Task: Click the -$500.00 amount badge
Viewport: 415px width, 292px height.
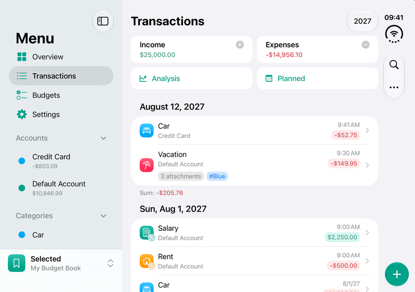Action: click(x=343, y=265)
